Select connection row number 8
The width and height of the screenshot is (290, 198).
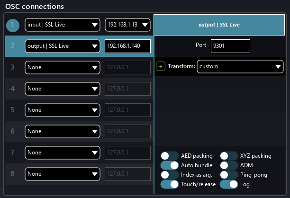13,174
